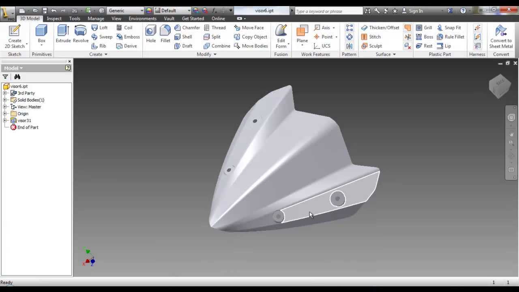Select the Extrude tool
The image size is (519, 292).
click(x=63, y=34)
